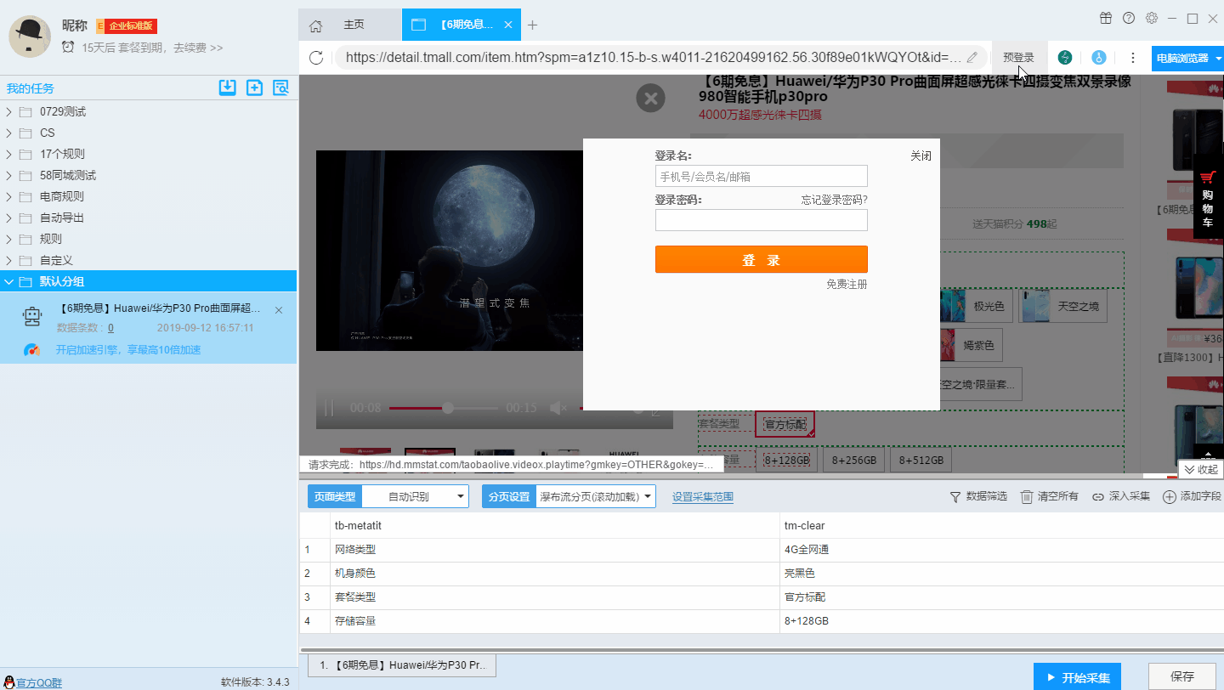Screen dimensions: 1224x690
Task: Click 关闭 in the login dialog
Action: pyautogui.click(x=921, y=156)
